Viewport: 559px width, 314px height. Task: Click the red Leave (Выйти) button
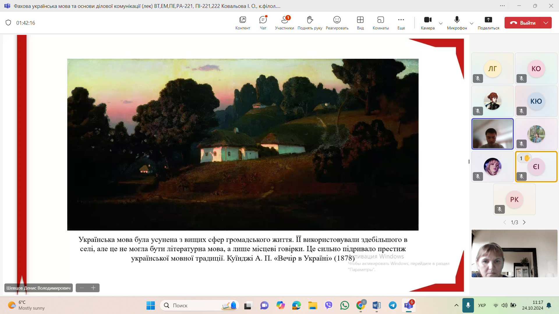coord(523,23)
